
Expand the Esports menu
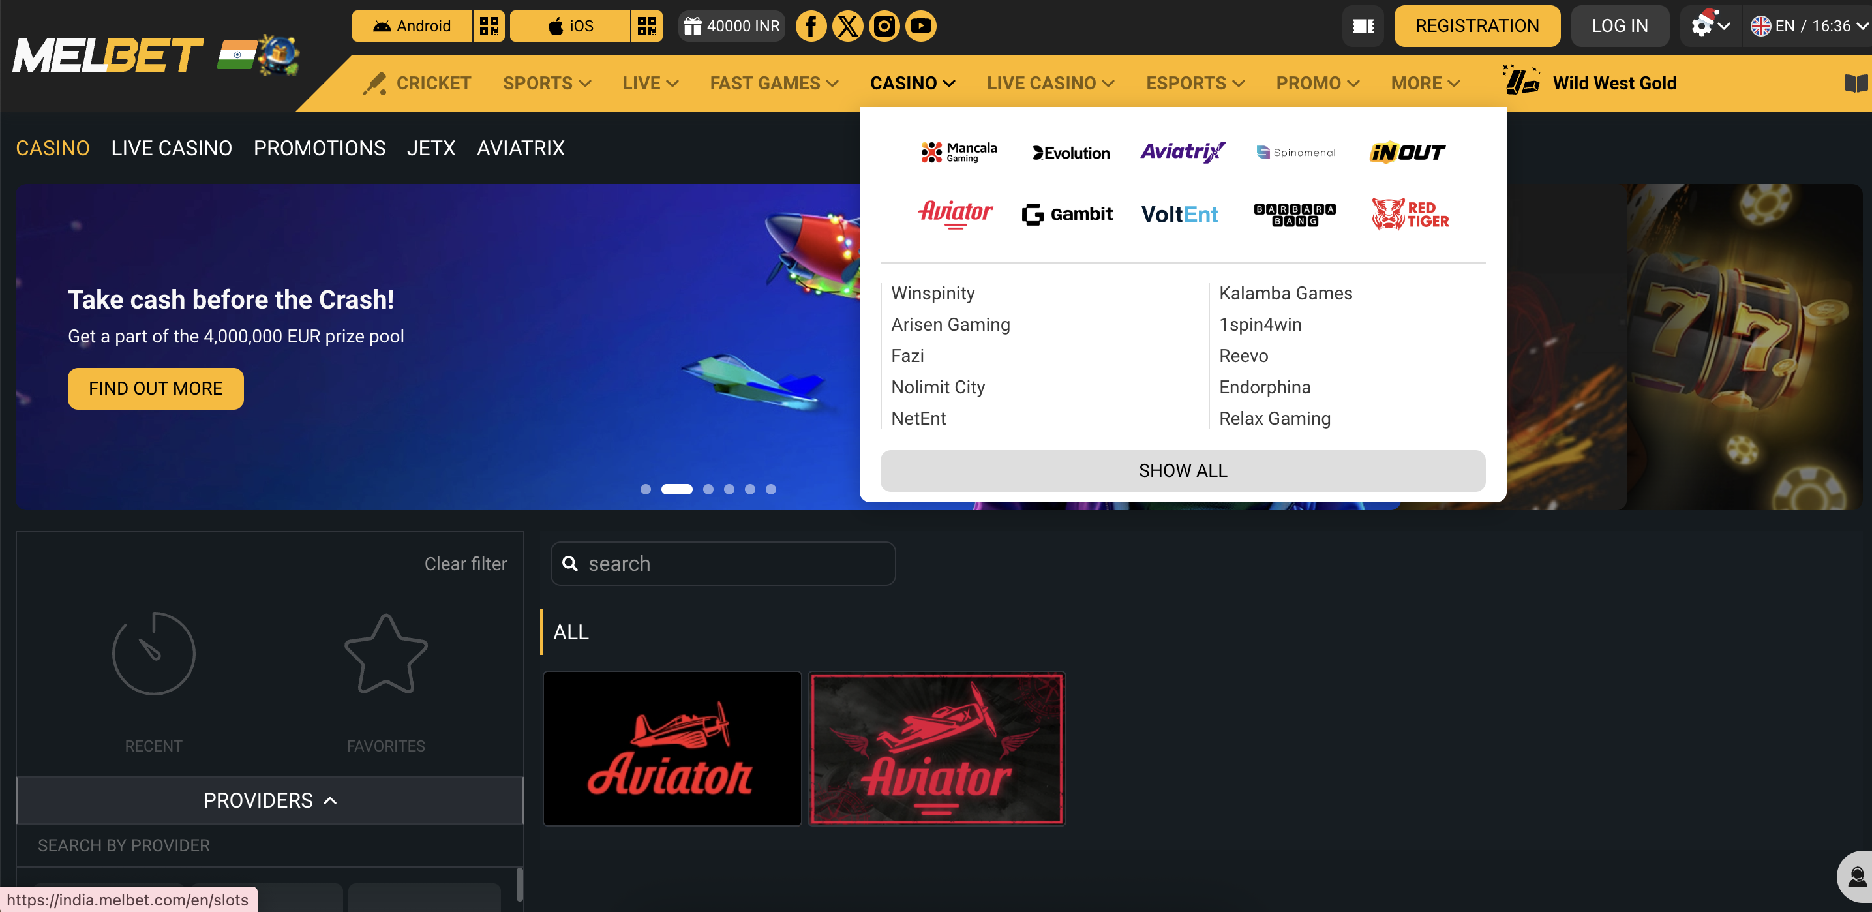click(1195, 83)
